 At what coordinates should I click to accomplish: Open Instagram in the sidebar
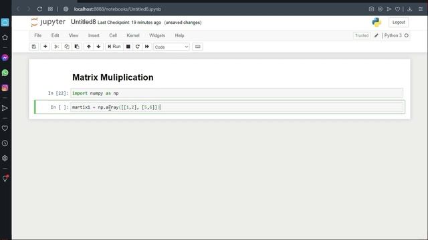click(x=5, y=87)
